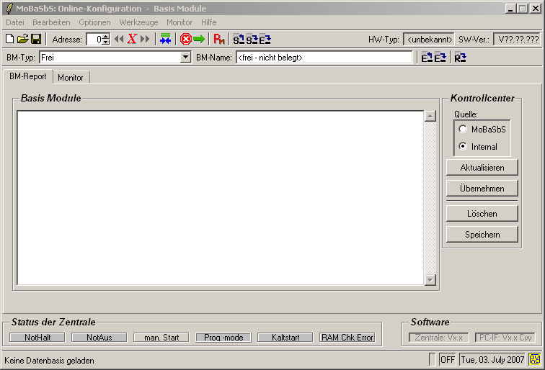The height and width of the screenshot is (370, 545).
Task: Expand the BM-Typ dropdown
Action: (x=185, y=57)
